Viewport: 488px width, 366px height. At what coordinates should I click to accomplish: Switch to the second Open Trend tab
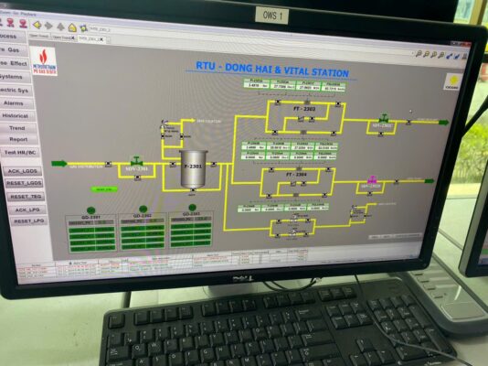point(63,38)
